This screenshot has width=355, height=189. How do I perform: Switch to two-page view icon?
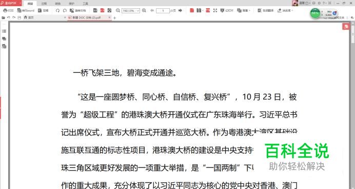[x=199, y=10]
